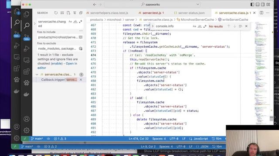Click main* branch in front status bar

click(37, 139)
